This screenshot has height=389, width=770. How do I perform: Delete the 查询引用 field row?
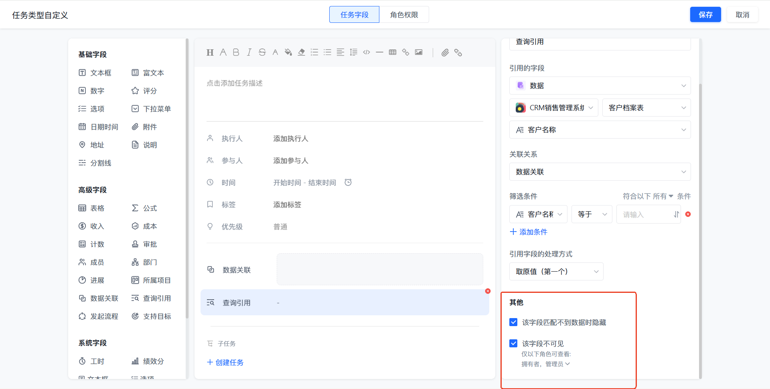click(x=488, y=291)
